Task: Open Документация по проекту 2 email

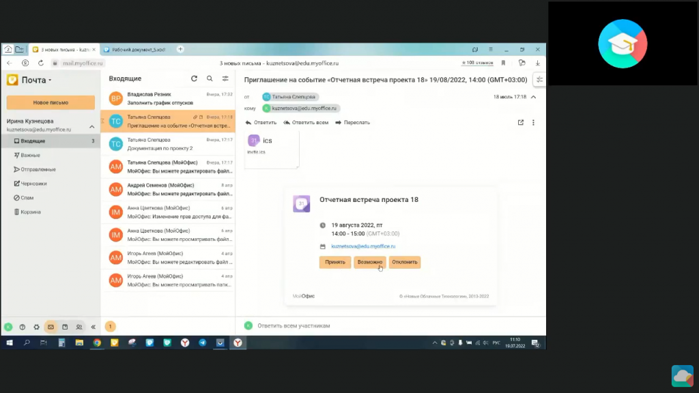Action: pyautogui.click(x=168, y=144)
